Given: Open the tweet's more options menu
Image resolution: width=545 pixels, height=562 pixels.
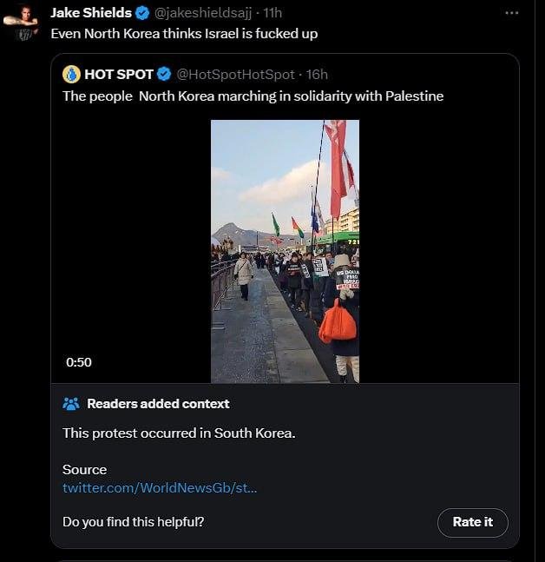Looking at the screenshot, I should (x=511, y=13).
